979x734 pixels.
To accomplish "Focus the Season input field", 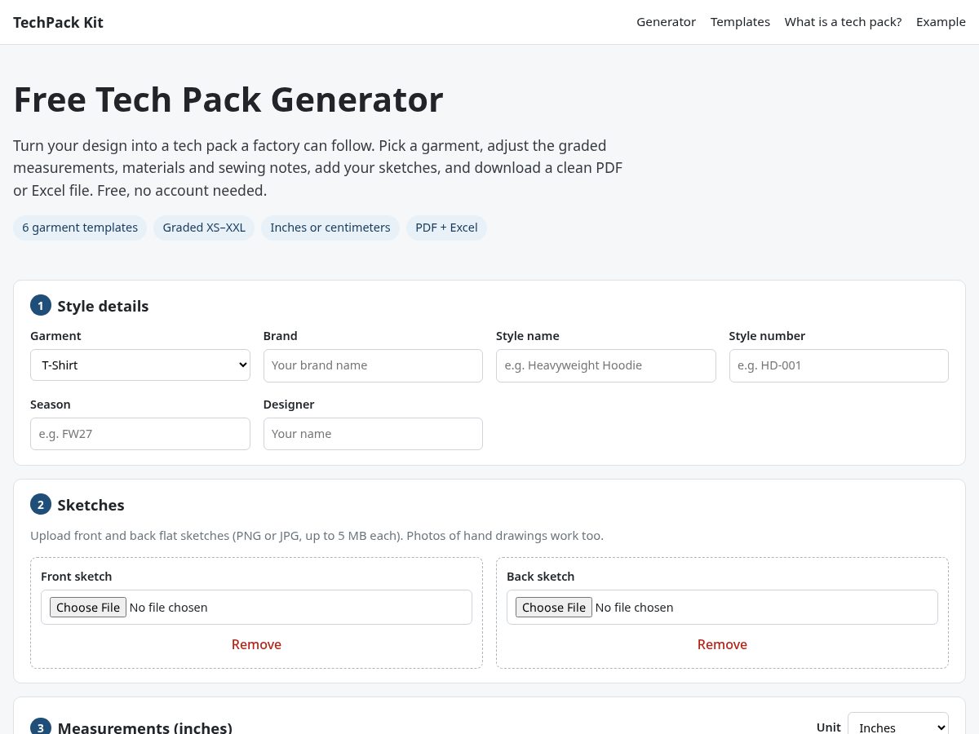I will click(140, 434).
